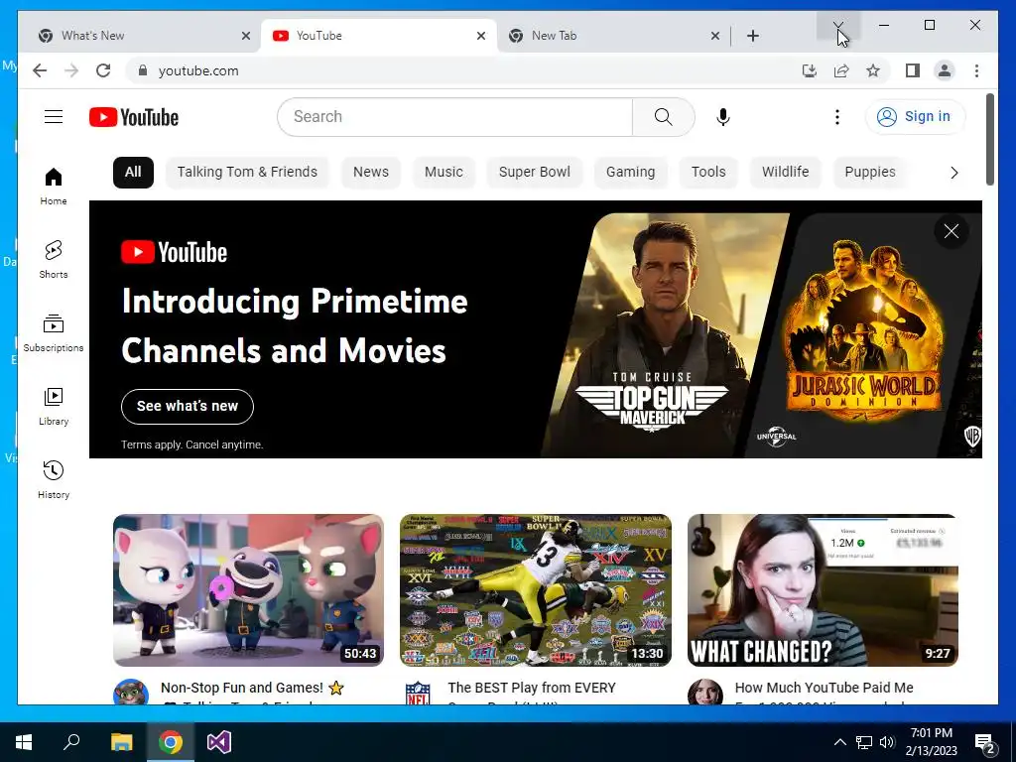Start voice search with microphone icon
This screenshot has width=1016, height=762.
click(x=723, y=117)
